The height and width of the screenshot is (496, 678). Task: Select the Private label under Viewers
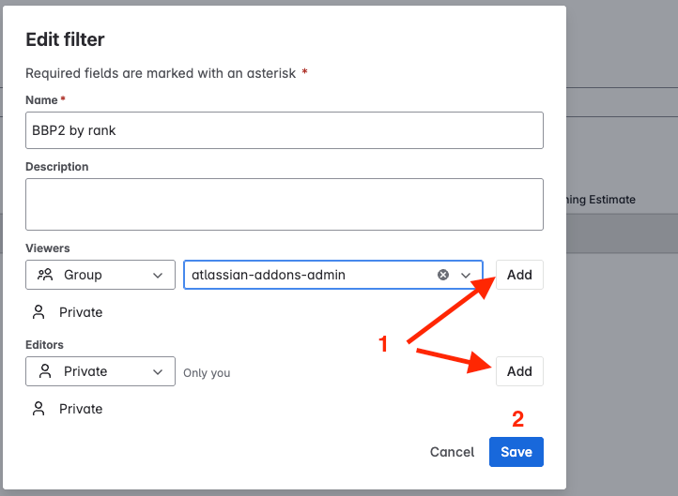[x=81, y=312]
